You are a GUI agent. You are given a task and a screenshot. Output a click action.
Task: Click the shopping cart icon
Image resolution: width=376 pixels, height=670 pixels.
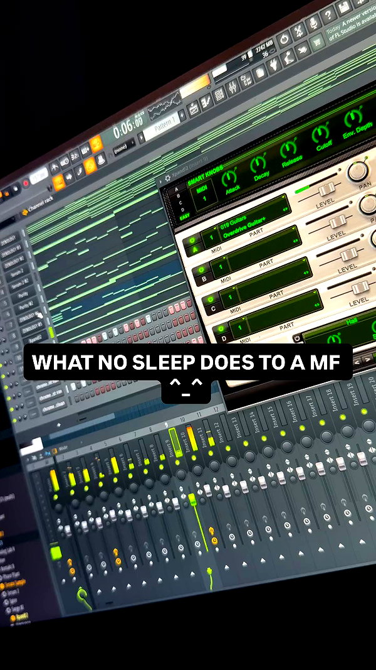pos(317,42)
